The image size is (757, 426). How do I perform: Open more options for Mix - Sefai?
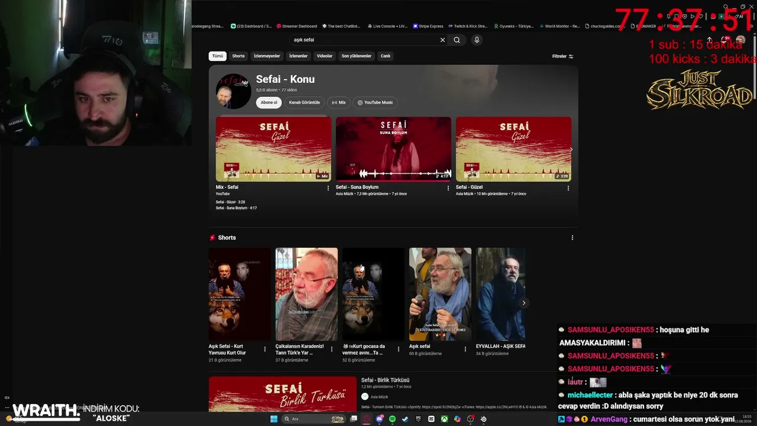[x=328, y=188]
